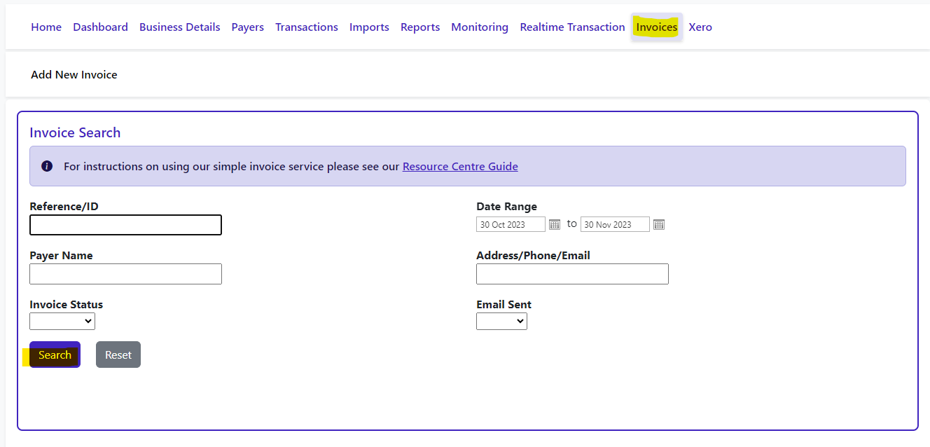This screenshot has height=447, width=930.
Task: Click Add New Invoice
Action: pos(74,75)
